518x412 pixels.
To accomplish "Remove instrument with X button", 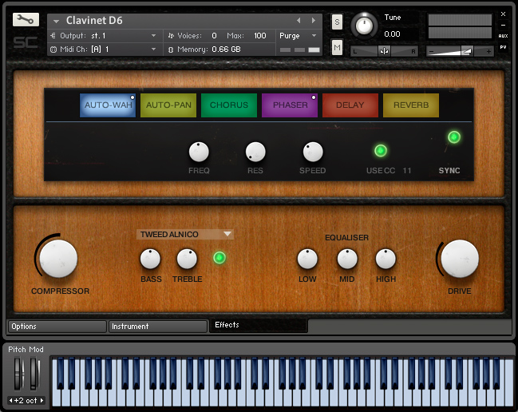I will pyautogui.click(x=503, y=14).
